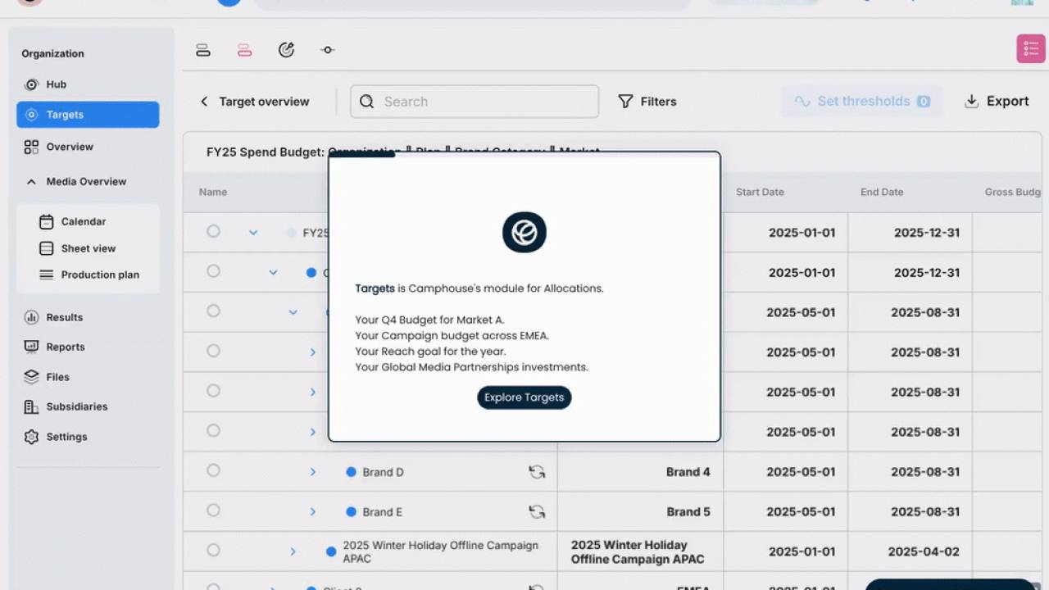Click into the Search field
Viewport: 1049px width, 590px height.
tap(475, 102)
